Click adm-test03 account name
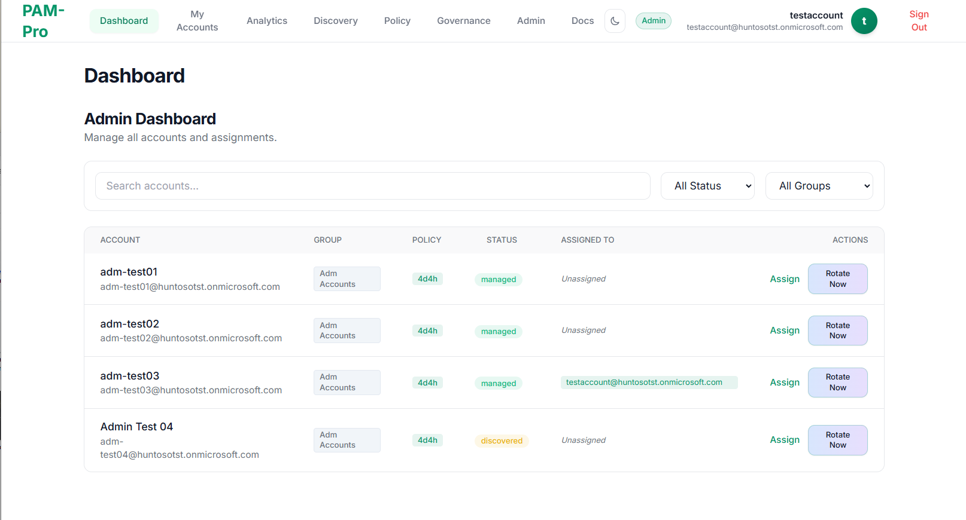966x520 pixels. [130, 376]
